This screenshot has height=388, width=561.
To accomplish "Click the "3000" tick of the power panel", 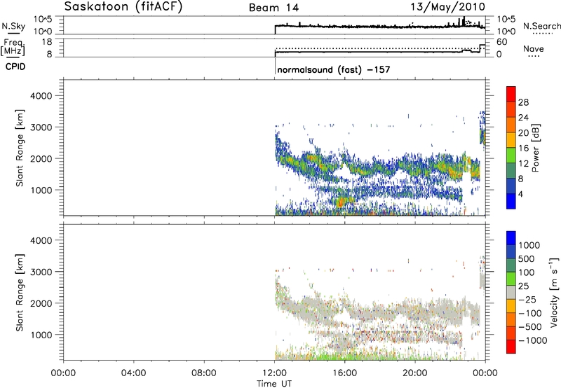I will [x=41, y=127].
